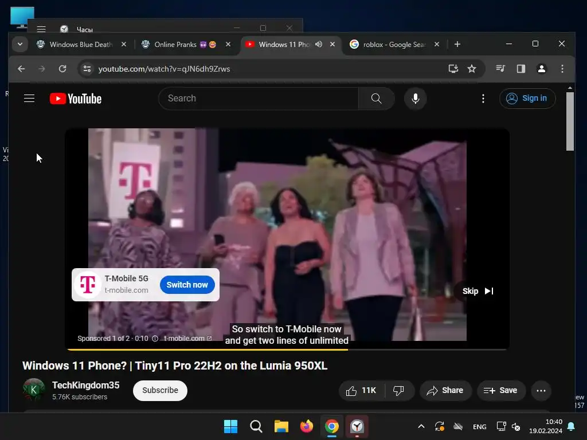Click the YouTube search magnifier button
The image size is (587, 440).
click(376, 99)
